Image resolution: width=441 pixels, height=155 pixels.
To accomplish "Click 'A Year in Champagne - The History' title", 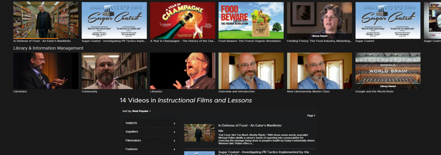I will click(x=183, y=41).
